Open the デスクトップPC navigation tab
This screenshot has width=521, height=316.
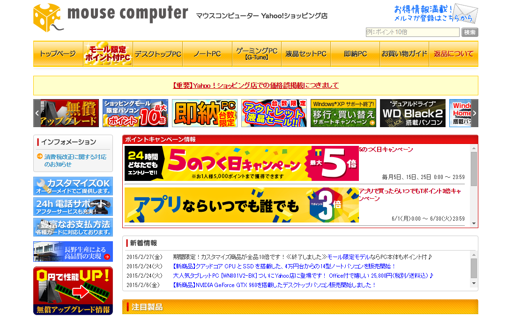[x=158, y=54]
